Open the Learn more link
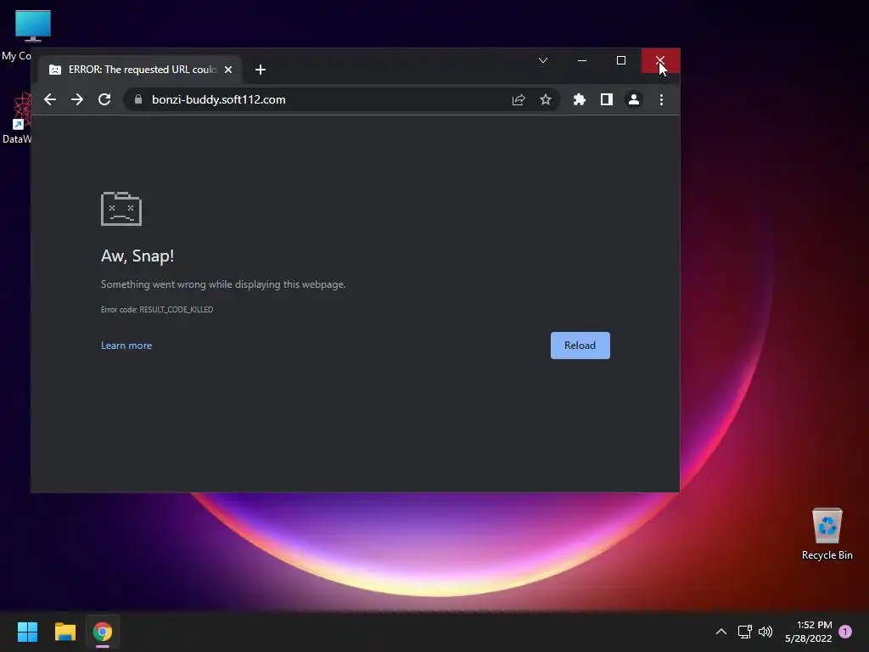The width and height of the screenshot is (869, 652). (126, 346)
